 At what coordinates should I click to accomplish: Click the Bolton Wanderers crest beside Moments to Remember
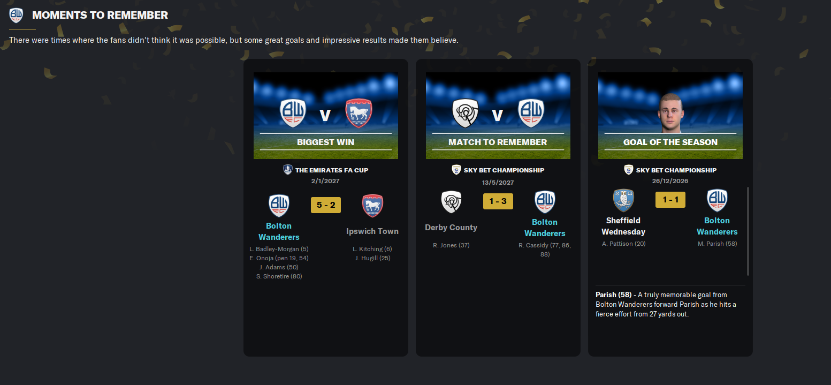(16, 15)
